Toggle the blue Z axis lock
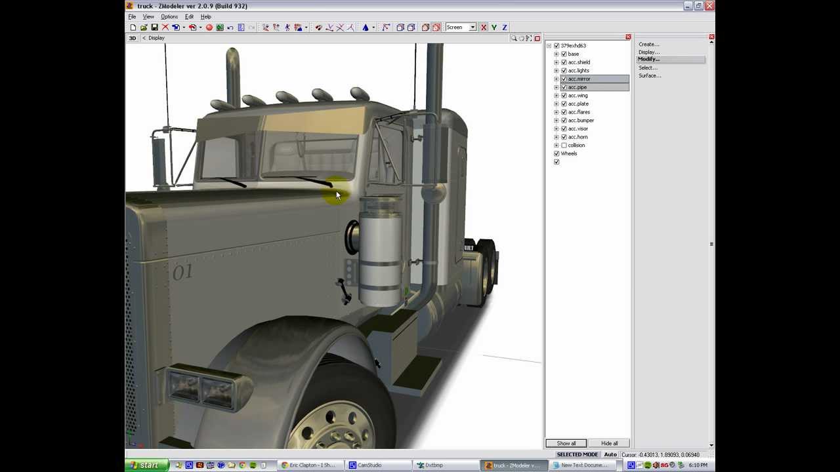 (x=505, y=28)
